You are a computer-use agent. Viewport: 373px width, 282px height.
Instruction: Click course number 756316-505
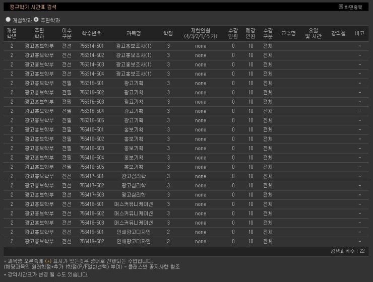[92, 120]
